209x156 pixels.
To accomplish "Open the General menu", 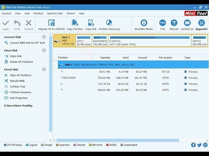I will (7, 13).
